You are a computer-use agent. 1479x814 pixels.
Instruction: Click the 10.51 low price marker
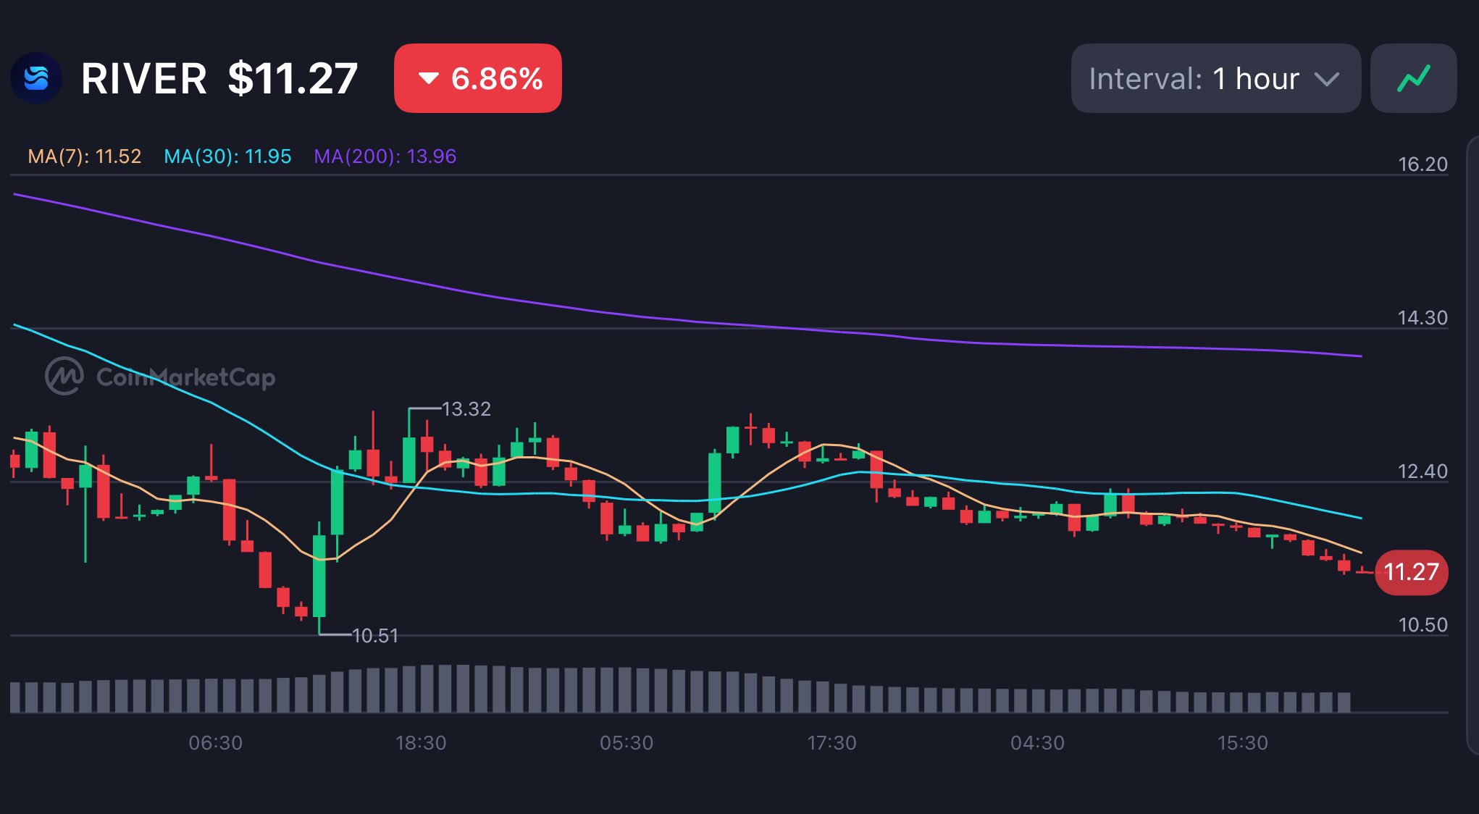point(374,636)
